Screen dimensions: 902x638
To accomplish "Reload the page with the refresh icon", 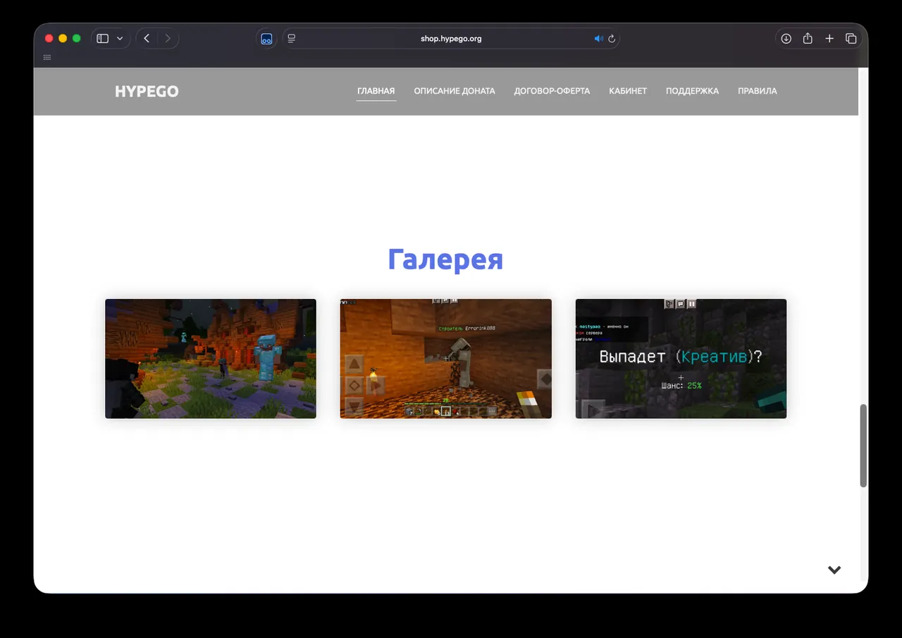I will click(612, 39).
